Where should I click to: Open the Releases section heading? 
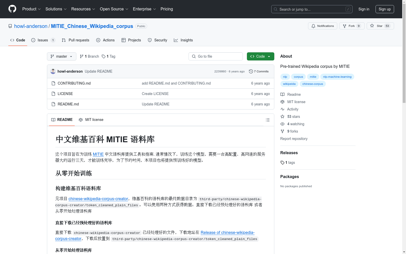(x=289, y=153)
